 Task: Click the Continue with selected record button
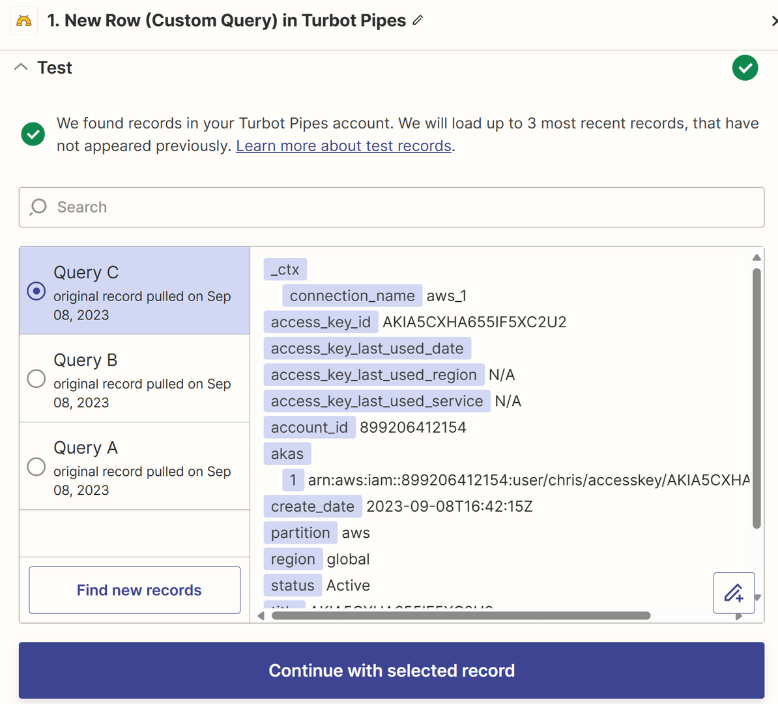coord(392,670)
